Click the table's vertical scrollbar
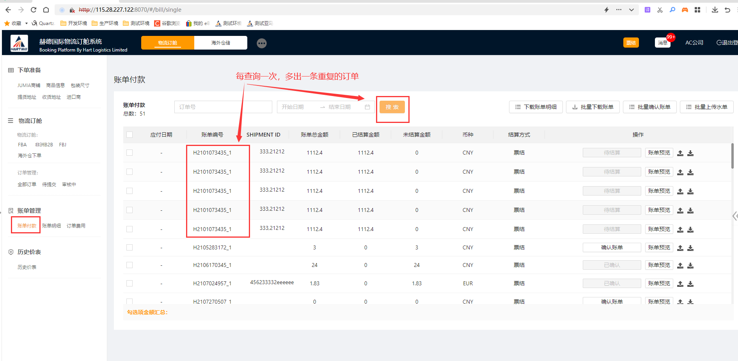 click(732, 156)
